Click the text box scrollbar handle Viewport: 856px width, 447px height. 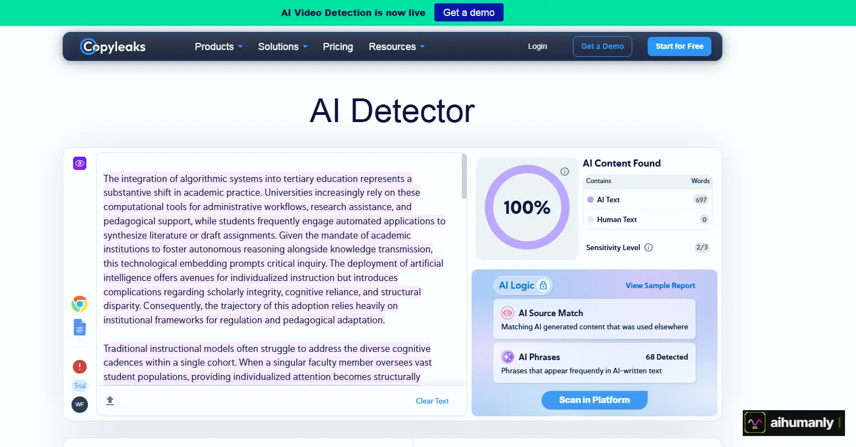464,176
